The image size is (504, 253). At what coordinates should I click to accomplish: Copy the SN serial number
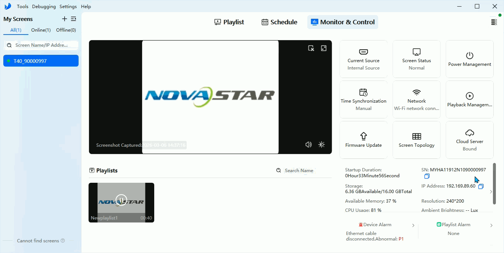[427, 176]
